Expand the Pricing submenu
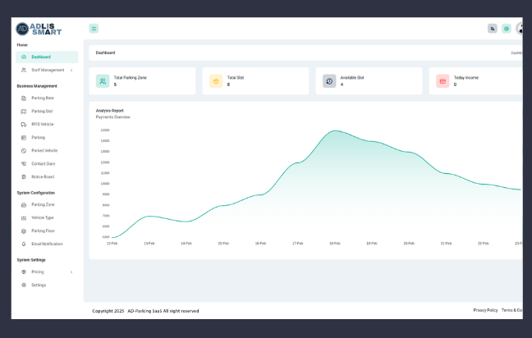The height and width of the screenshot is (338, 532). [47, 272]
